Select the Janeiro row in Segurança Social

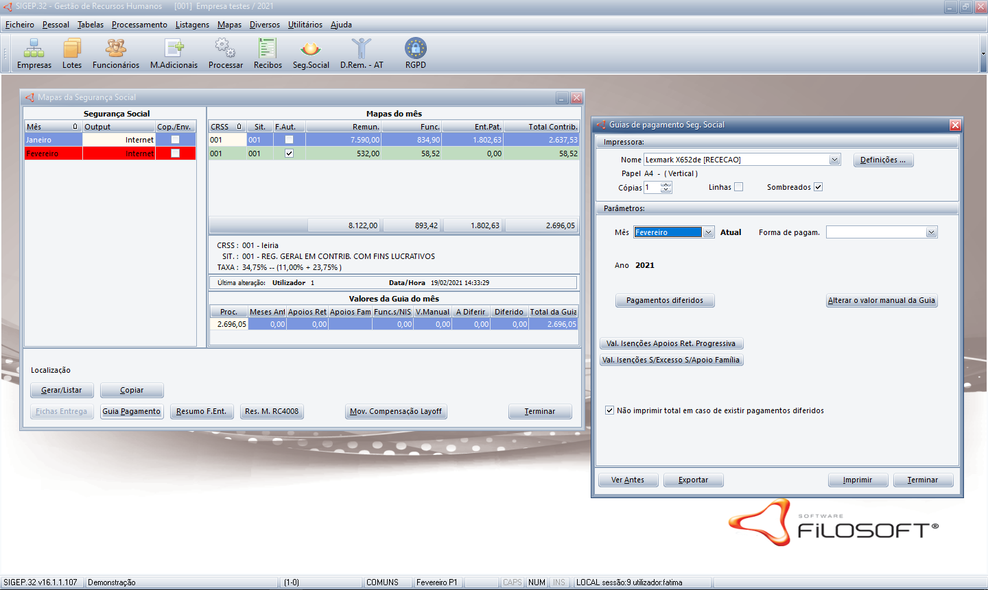tap(53, 140)
